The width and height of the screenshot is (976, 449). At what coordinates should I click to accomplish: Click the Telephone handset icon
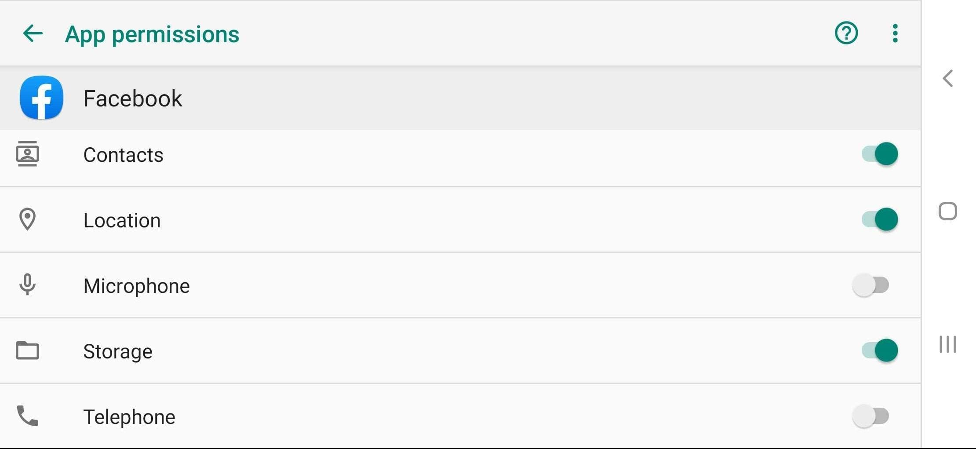coord(27,416)
